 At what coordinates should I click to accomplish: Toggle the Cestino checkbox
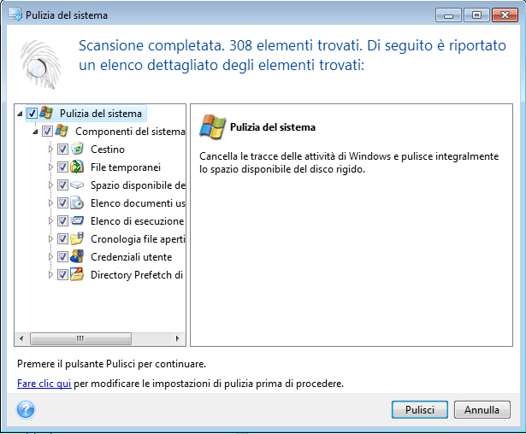62,150
